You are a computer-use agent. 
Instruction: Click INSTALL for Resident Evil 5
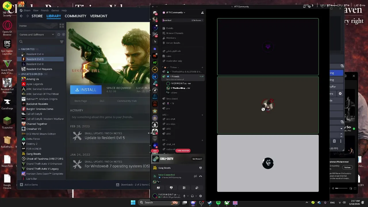point(86,90)
